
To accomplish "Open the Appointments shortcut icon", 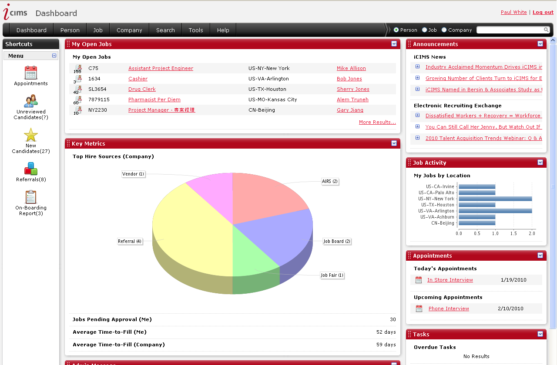I will click(x=31, y=73).
